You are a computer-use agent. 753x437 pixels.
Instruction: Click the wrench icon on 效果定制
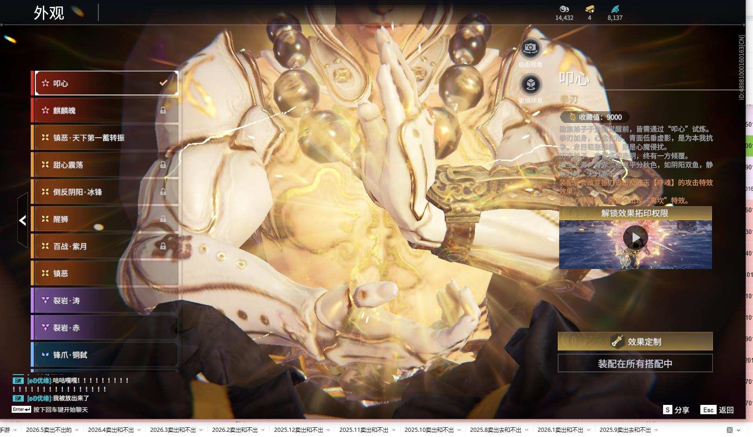pos(617,341)
